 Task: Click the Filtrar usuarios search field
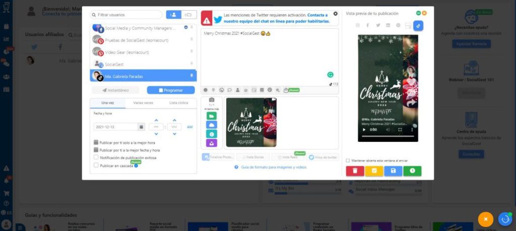[126, 15]
